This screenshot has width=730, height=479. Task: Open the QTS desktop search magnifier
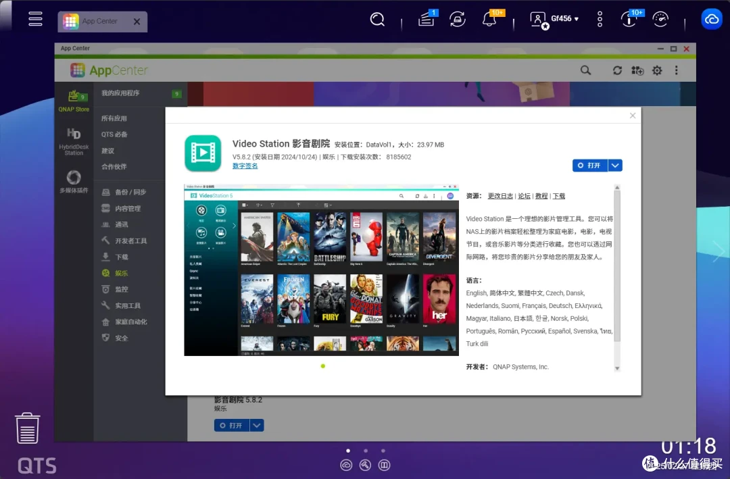point(377,20)
